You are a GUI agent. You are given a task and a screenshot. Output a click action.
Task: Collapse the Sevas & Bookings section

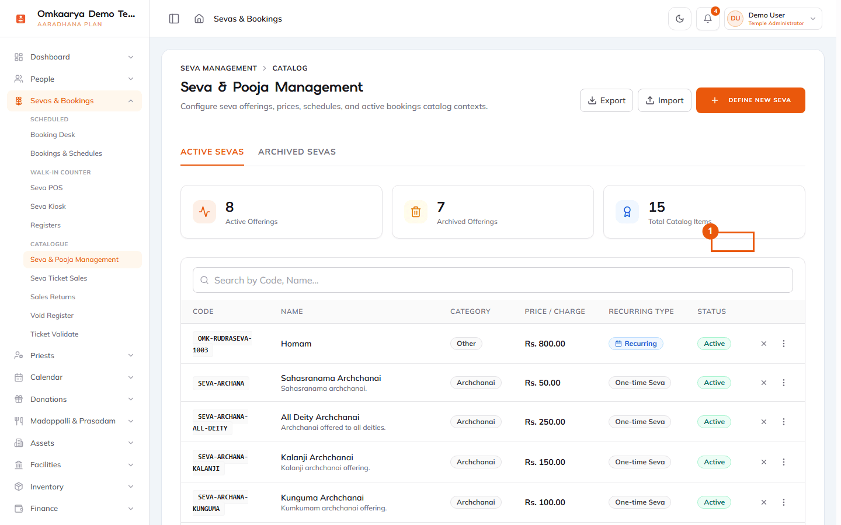[74, 101]
